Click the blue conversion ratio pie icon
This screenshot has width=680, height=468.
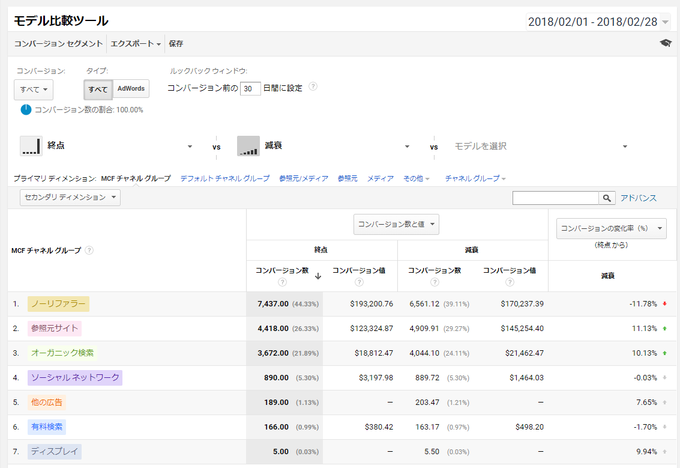(26, 109)
